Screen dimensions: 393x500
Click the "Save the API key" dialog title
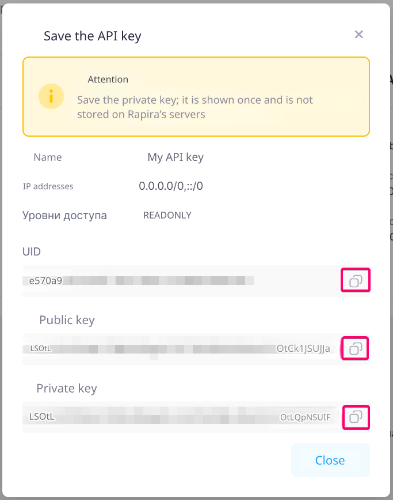coord(92,36)
